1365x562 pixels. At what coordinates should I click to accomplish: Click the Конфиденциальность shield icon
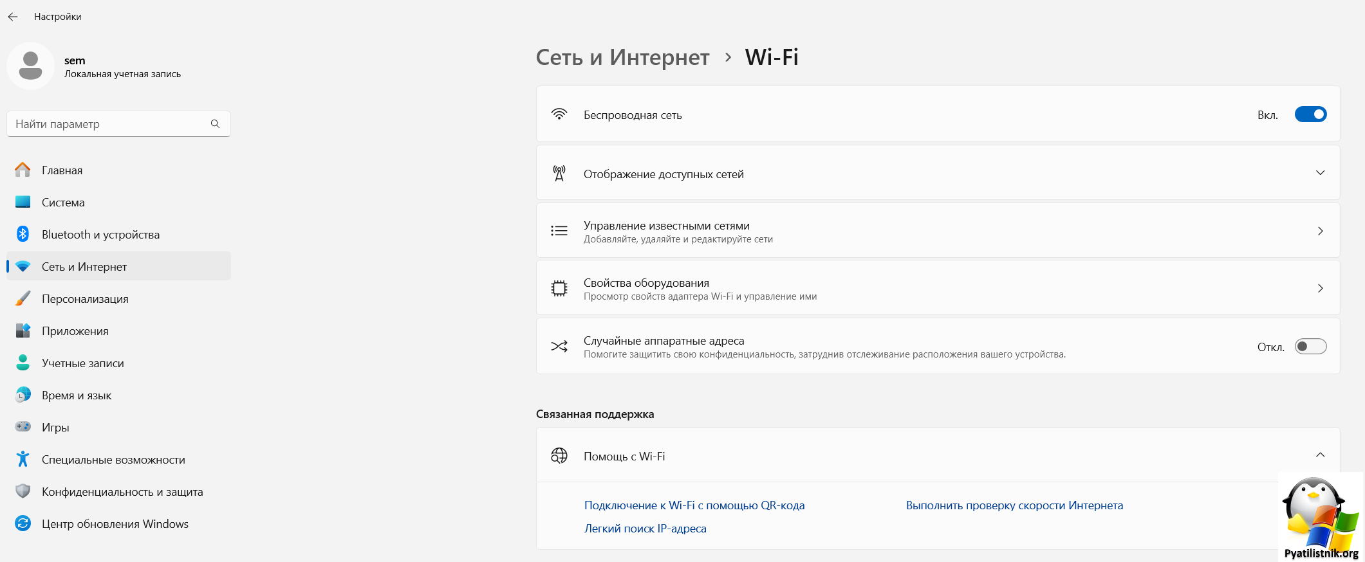[23, 491]
